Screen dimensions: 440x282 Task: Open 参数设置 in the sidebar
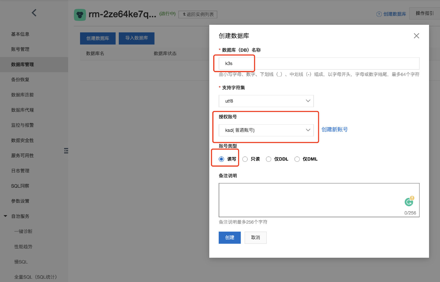pyautogui.click(x=20, y=201)
